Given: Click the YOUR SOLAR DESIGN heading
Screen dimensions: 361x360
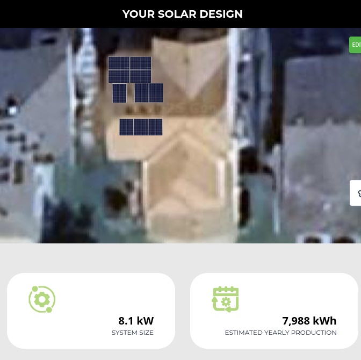Looking at the screenshot, I should (x=182, y=14).
